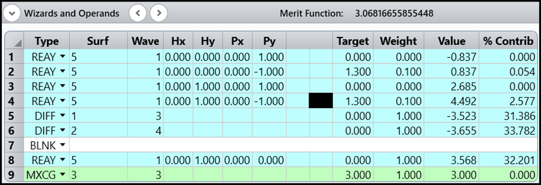
Task: Open Type dropdown for MXCG row 9
Action: coord(62,175)
